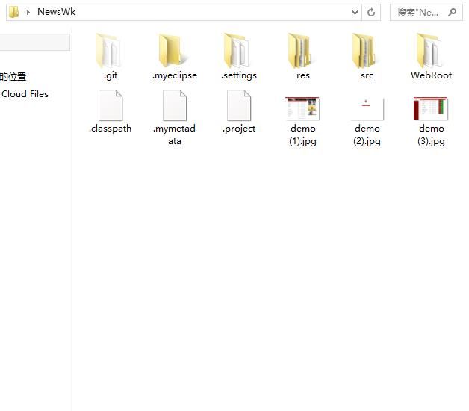Select the 的位置 navigation pane entry
Image resolution: width=469 pixels, height=411 pixels.
[x=13, y=77]
